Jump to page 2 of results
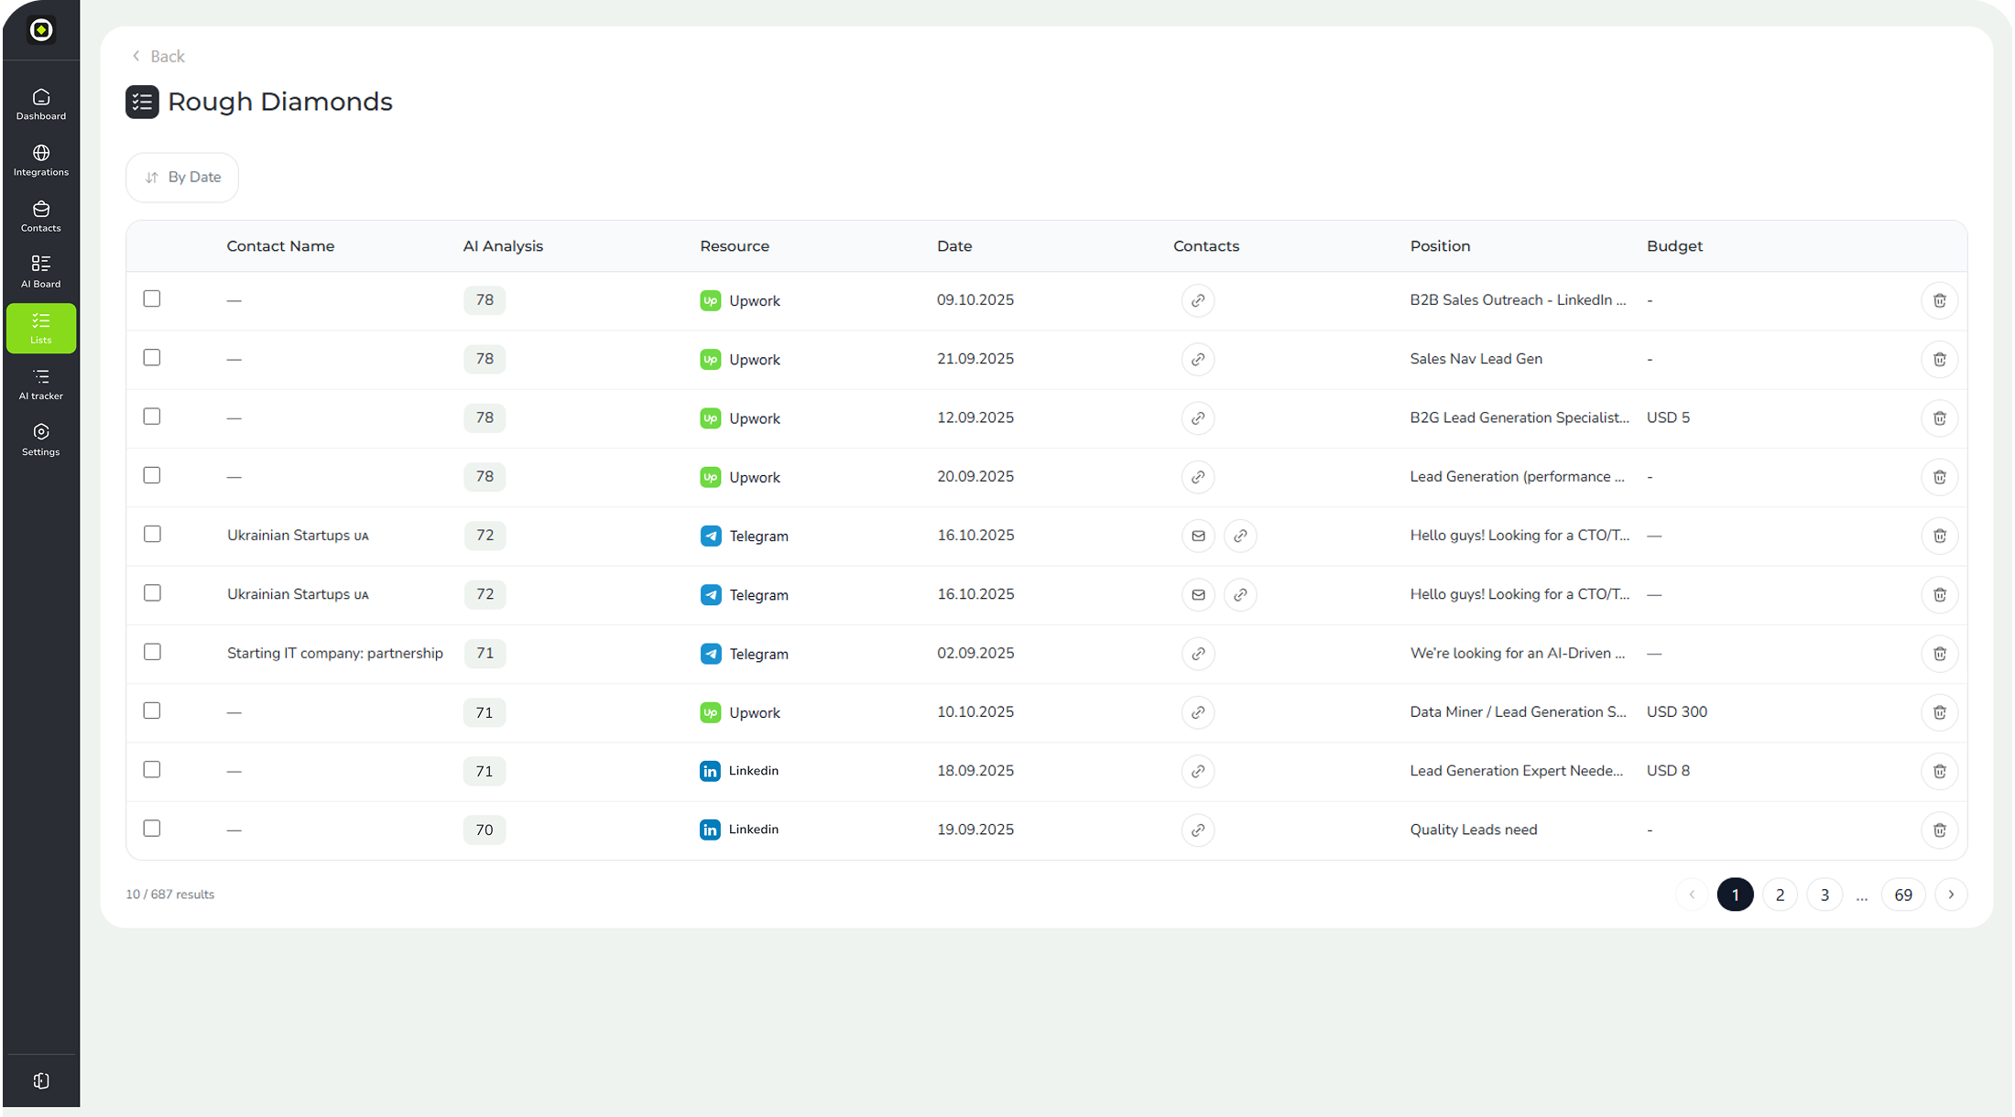 1780,895
